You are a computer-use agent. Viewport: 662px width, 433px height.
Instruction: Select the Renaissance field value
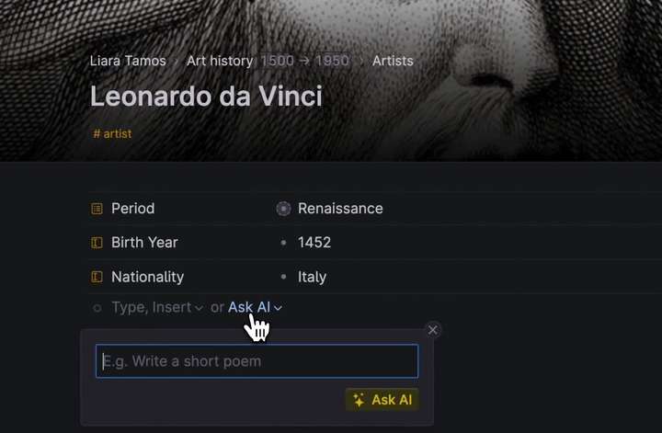340,209
